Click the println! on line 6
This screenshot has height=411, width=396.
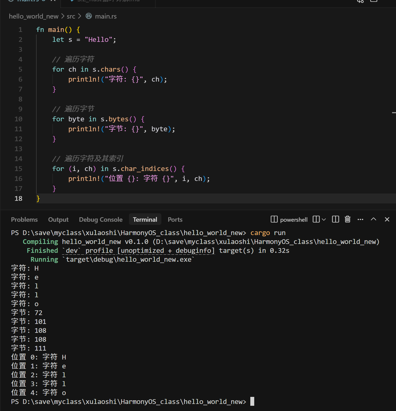(x=84, y=79)
